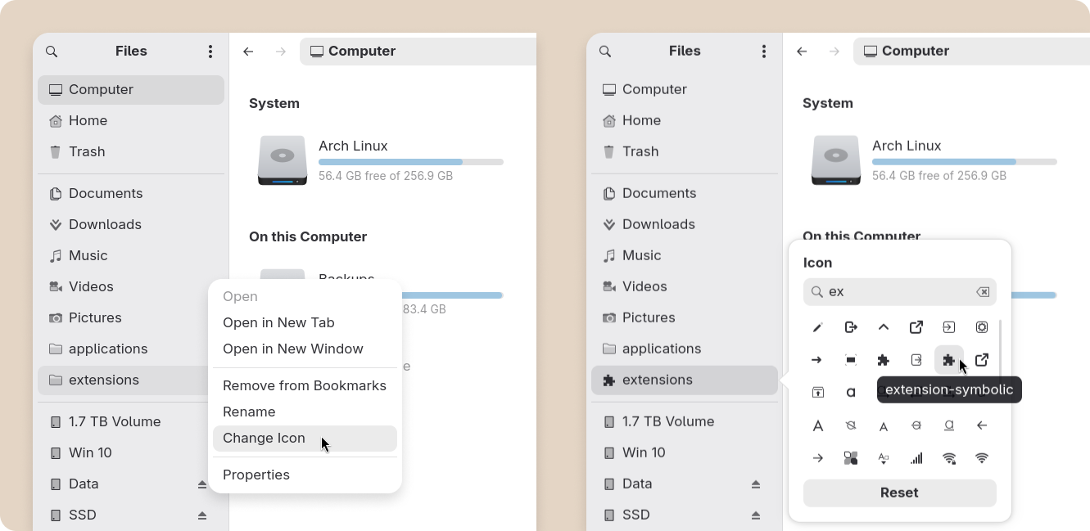Pick the left-pointing arrow icon in grid
The height and width of the screenshot is (531, 1090).
point(982,425)
